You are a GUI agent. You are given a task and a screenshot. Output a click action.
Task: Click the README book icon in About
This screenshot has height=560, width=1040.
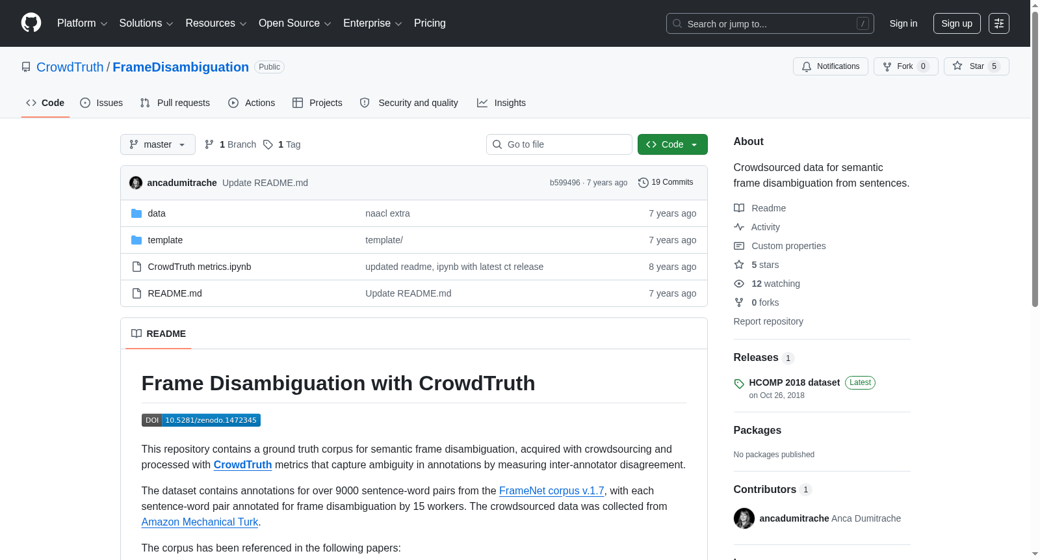[x=739, y=208]
